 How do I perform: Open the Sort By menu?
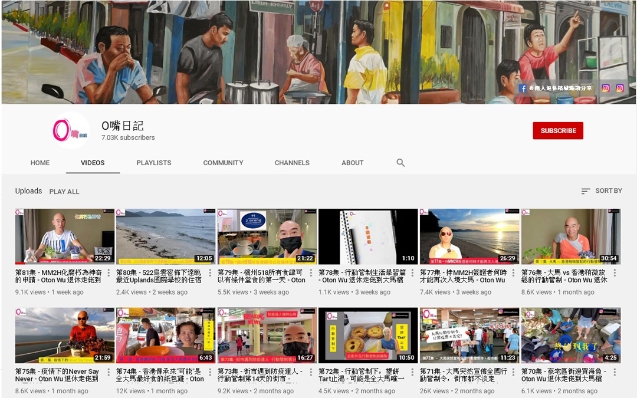[x=602, y=191]
